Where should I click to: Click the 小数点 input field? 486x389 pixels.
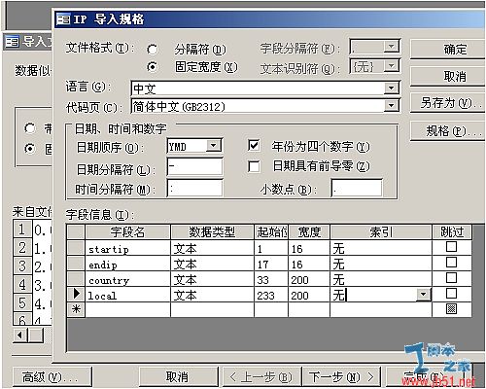357,189
